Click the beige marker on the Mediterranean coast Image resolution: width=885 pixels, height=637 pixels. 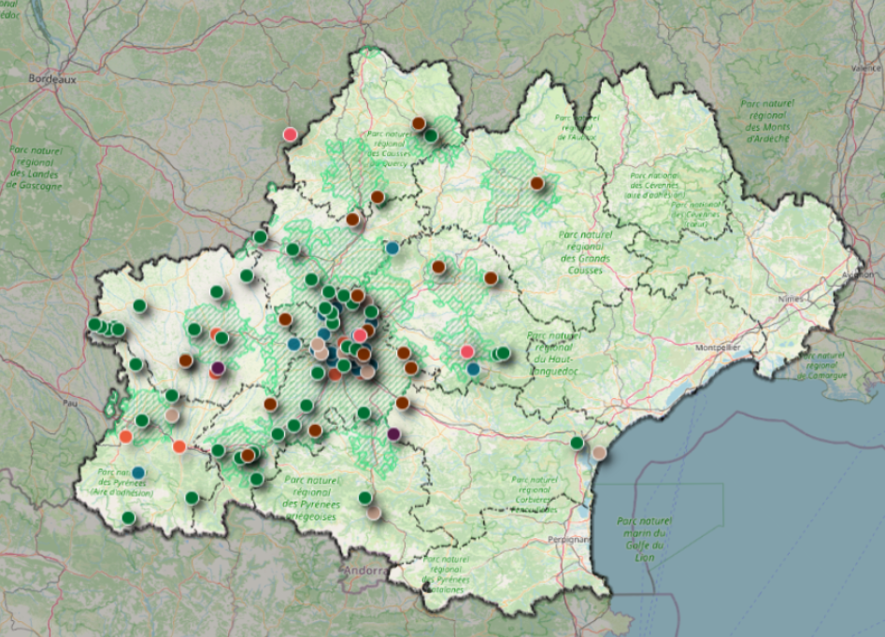click(x=599, y=453)
